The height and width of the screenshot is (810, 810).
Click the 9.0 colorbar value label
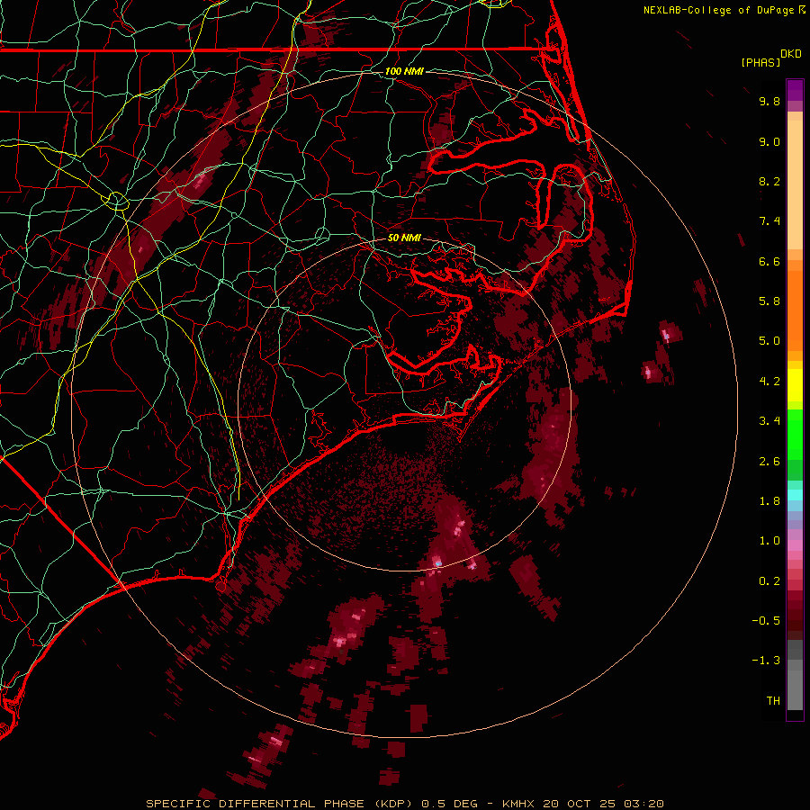769,142
